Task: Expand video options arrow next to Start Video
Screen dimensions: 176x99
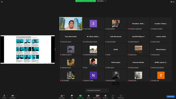Action: point(16,96)
